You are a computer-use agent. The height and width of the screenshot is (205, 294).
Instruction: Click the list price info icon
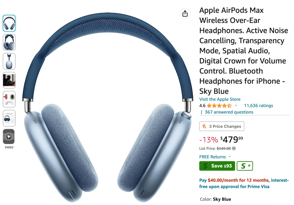234,148
